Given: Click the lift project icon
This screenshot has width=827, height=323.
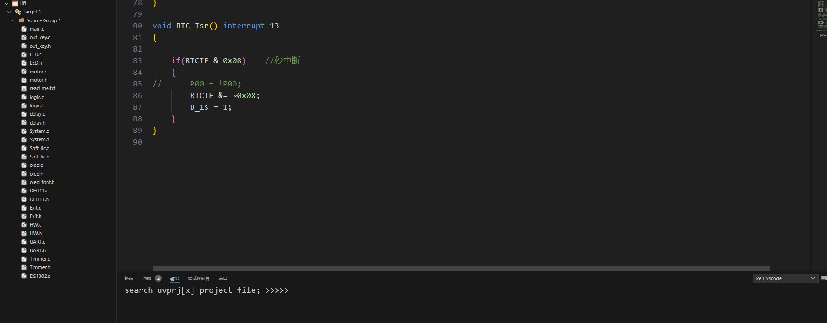Looking at the screenshot, I should click(x=15, y=3).
